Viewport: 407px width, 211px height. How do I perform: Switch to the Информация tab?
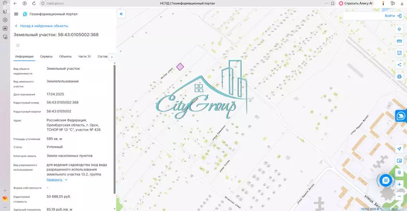pyautogui.click(x=24, y=56)
